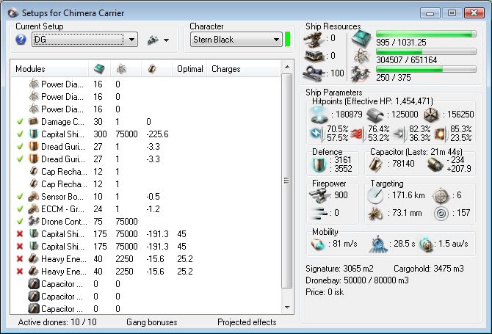Click the sensor strength icon
The width and height of the screenshot is (492, 334).
(441, 214)
